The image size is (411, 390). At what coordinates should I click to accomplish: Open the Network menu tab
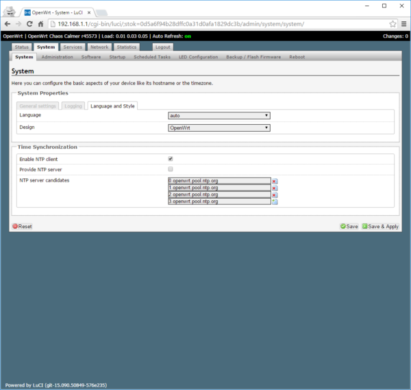tap(99, 47)
